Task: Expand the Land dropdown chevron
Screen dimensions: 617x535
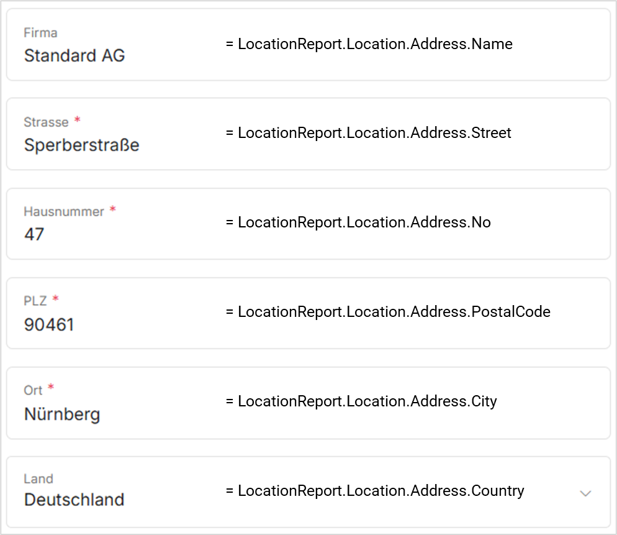Action: coord(585,493)
